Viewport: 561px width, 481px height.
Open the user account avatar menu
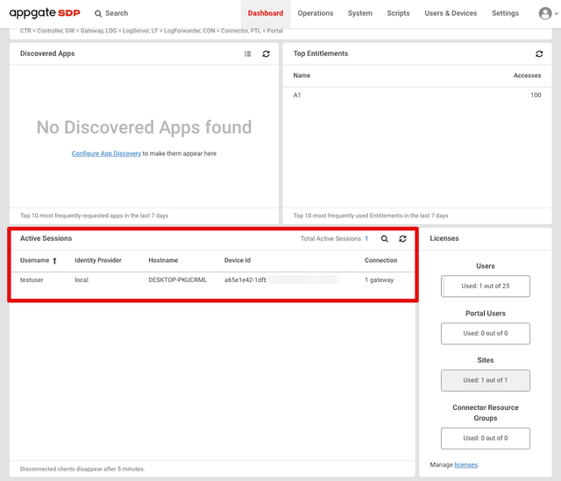545,13
